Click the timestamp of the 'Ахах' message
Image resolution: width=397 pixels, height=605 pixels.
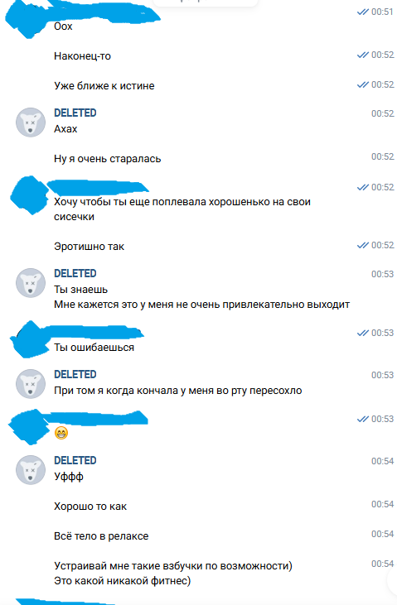click(382, 113)
